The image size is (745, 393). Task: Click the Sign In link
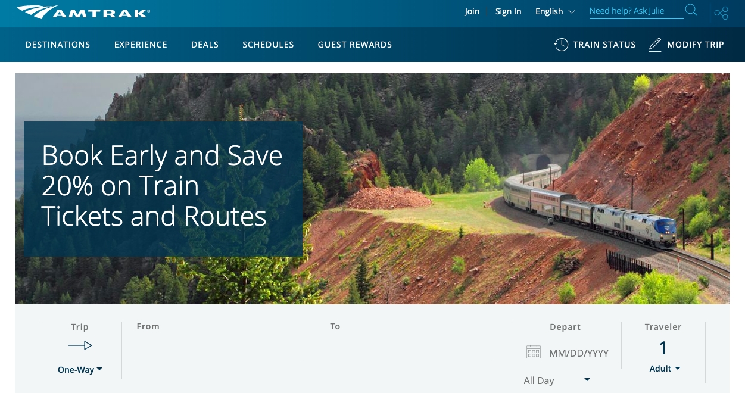point(508,11)
